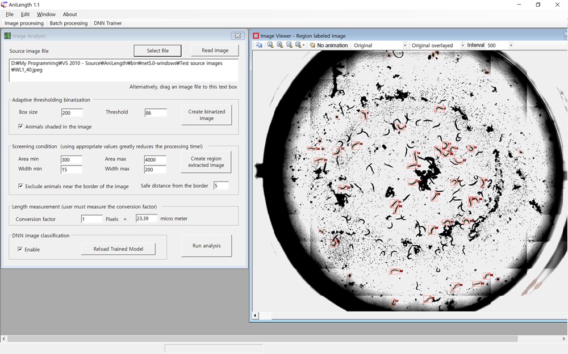The width and height of the screenshot is (568, 354).
Task: Close the Image Analysis panel
Action: click(x=238, y=36)
